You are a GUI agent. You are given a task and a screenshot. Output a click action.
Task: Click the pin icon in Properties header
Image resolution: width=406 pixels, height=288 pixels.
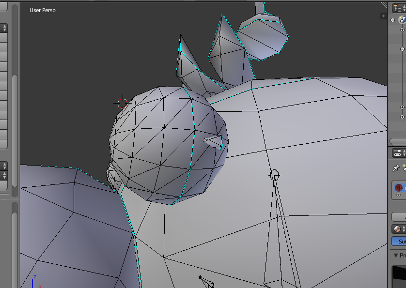point(396,168)
